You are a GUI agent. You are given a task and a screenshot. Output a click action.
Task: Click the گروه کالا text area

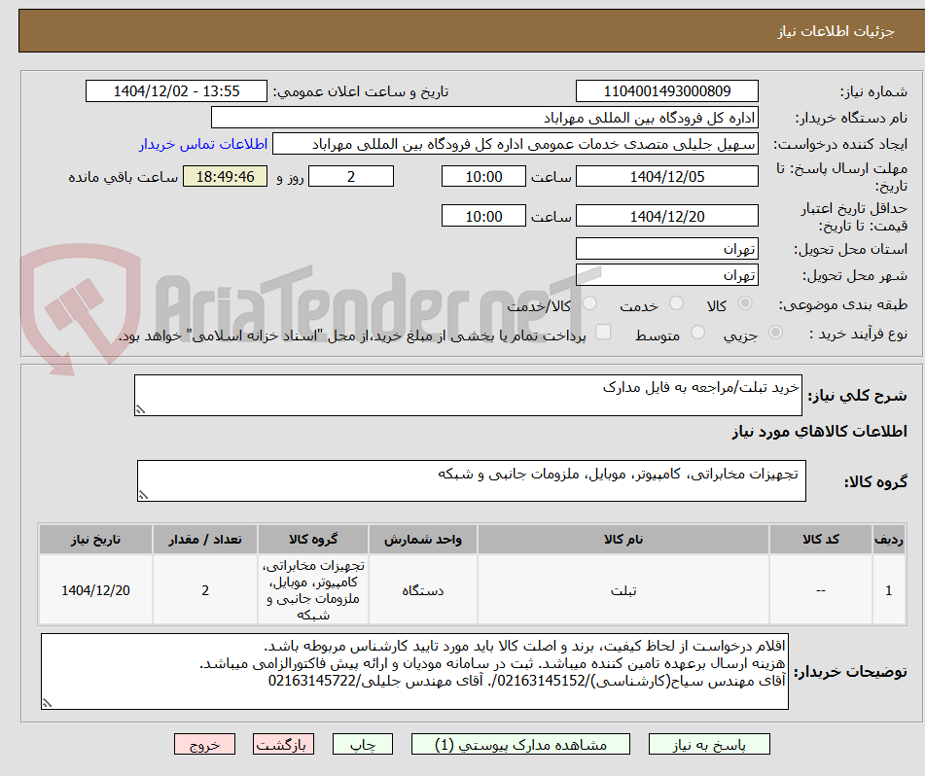[x=472, y=481]
